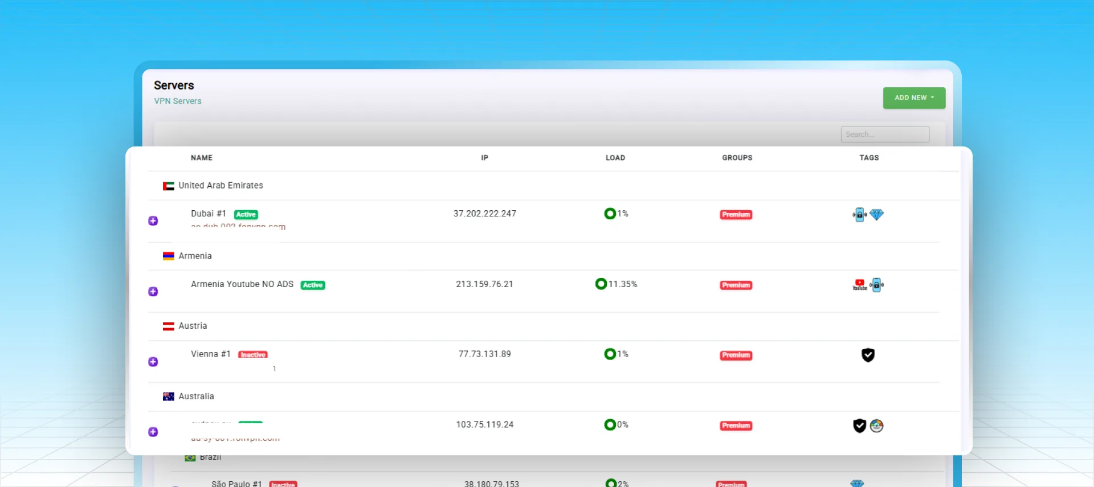Expand the Vienna #1 server row
This screenshot has width=1094, height=487.
click(x=153, y=362)
